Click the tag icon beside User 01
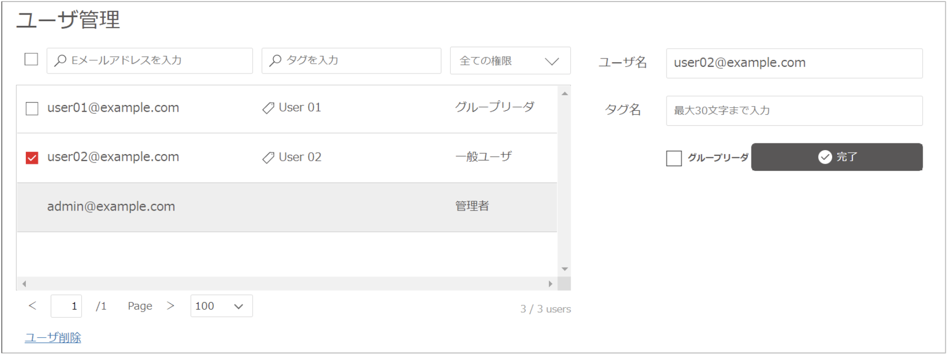 268,108
